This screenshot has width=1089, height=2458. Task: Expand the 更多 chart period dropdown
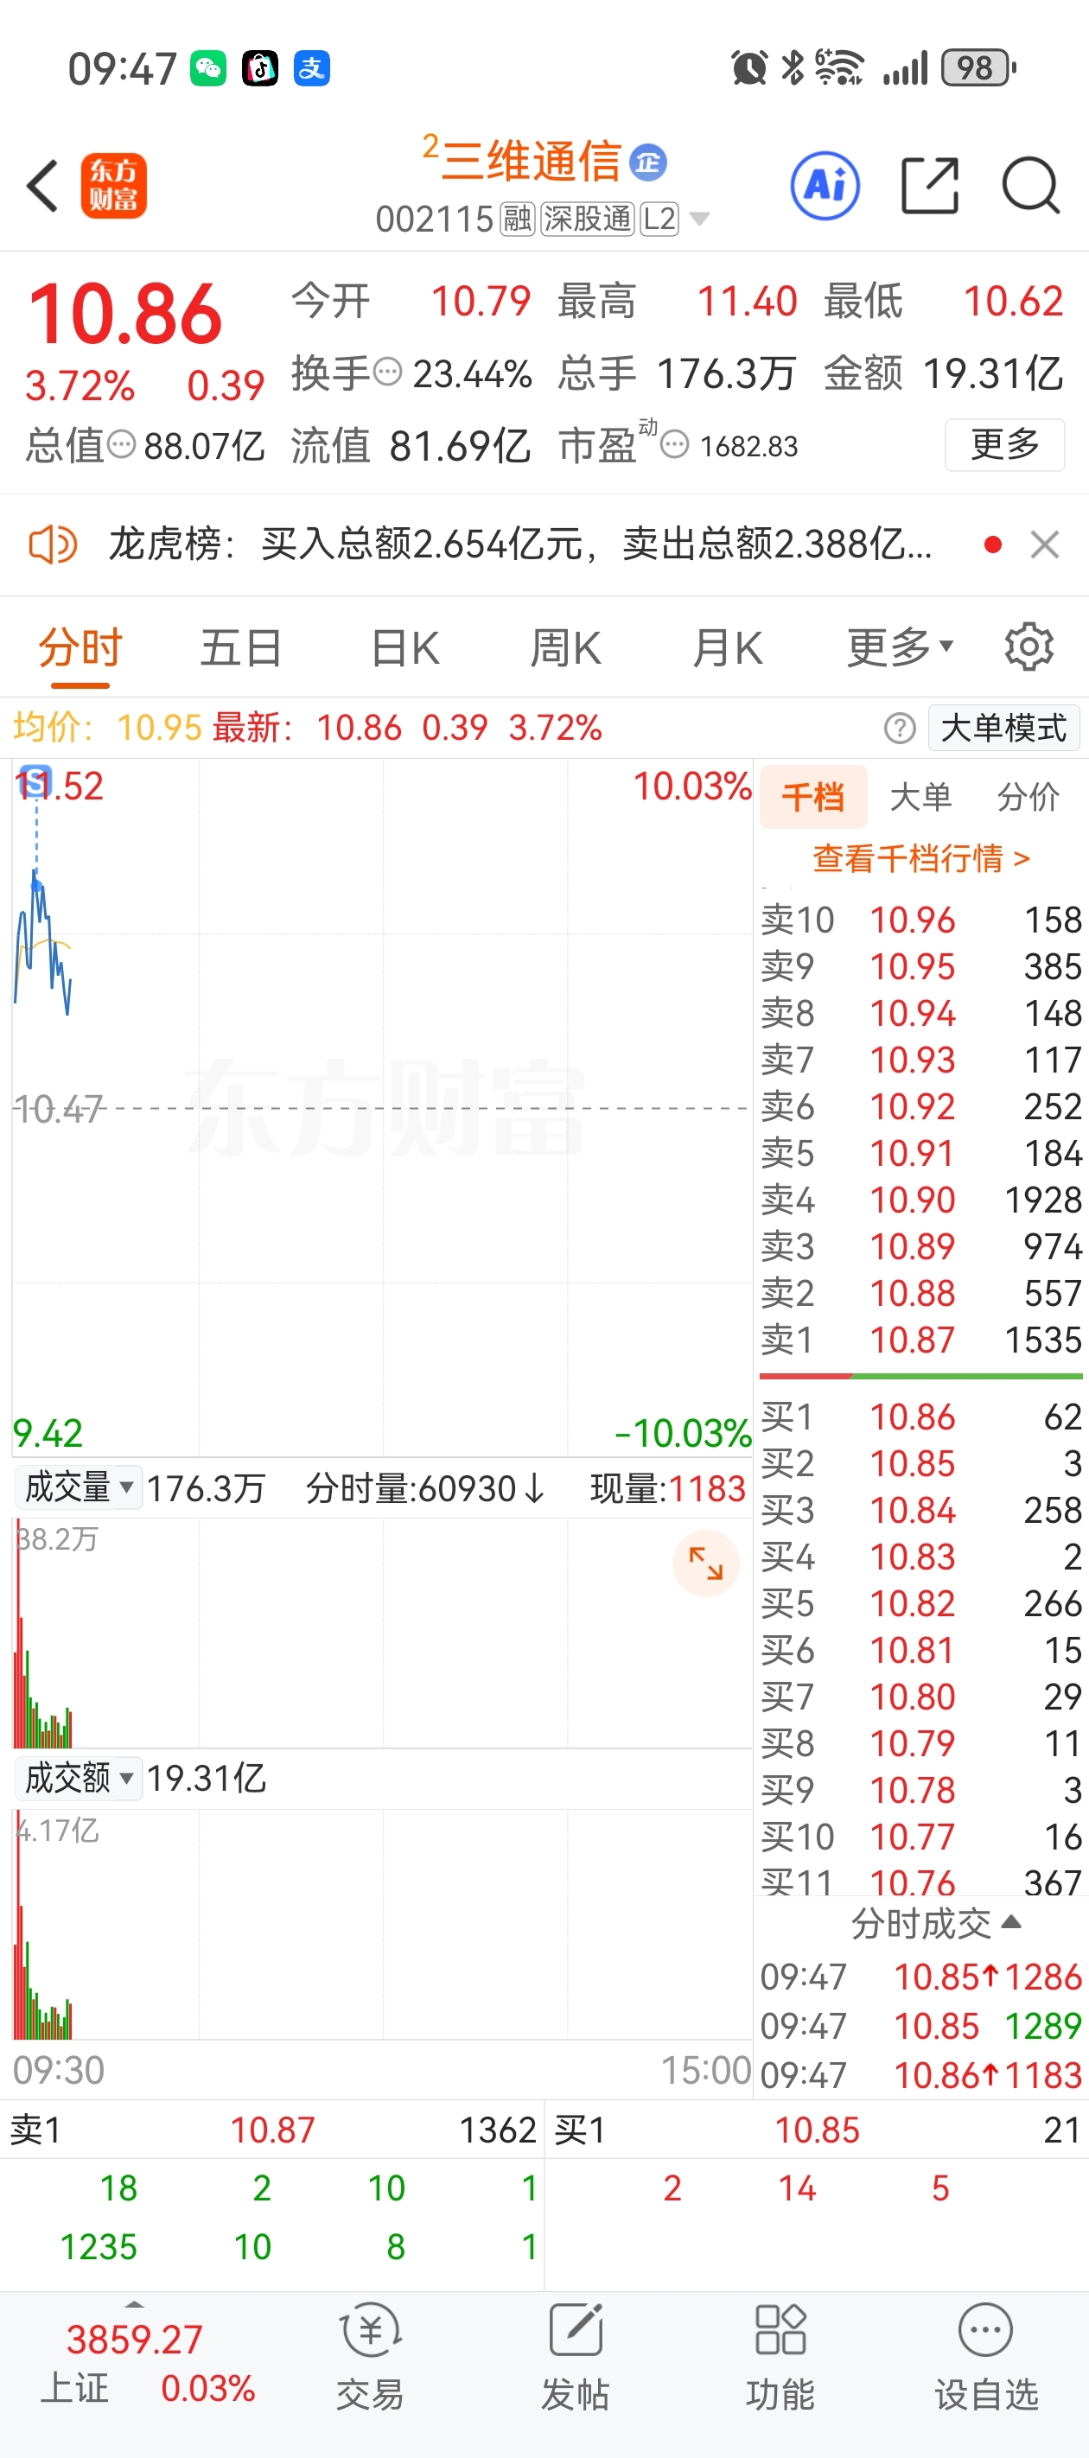pos(901,648)
